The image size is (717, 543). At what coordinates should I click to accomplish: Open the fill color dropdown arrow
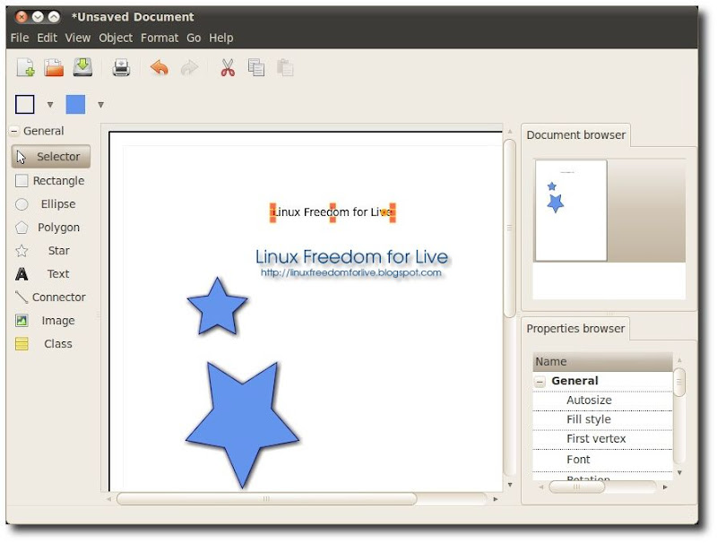[x=100, y=105]
